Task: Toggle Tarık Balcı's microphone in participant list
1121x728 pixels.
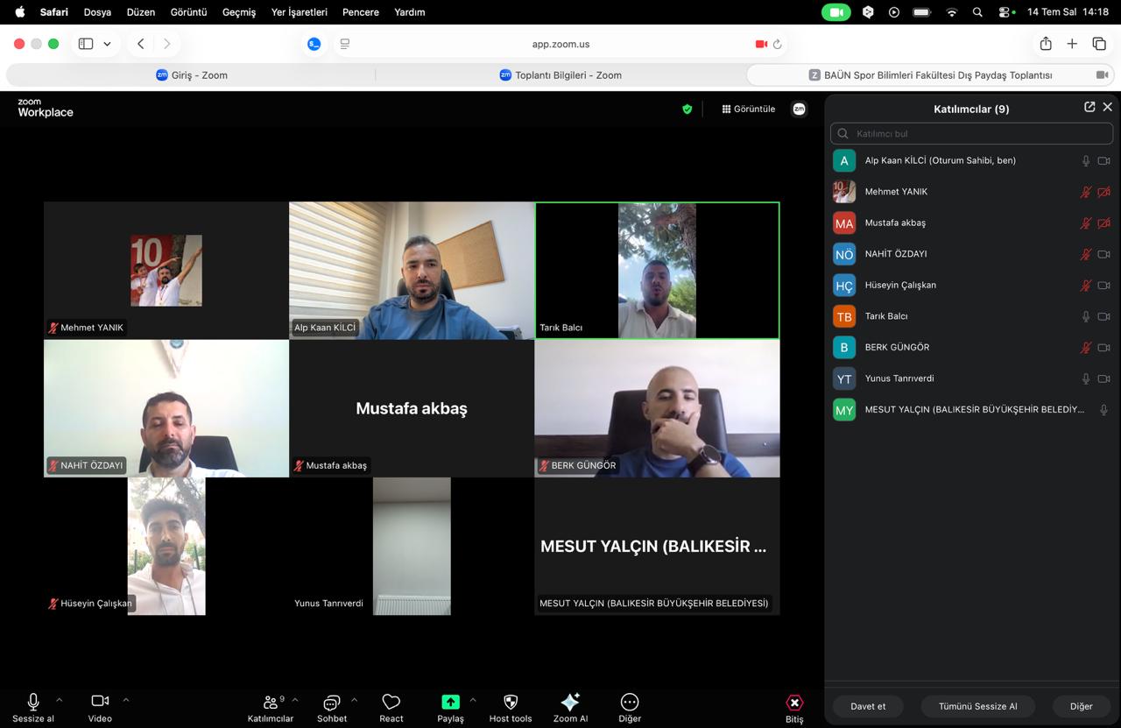Action: click(1086, 316)
